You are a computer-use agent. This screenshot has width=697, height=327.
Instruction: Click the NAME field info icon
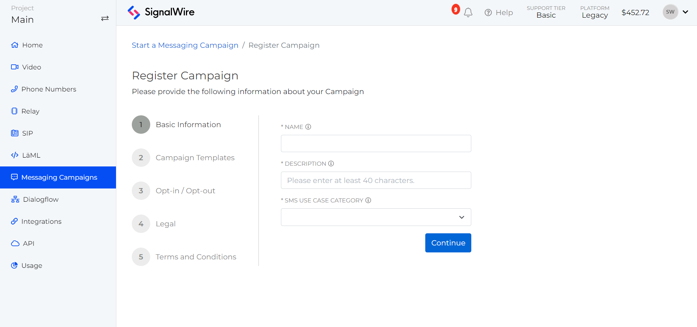(x=308, y=127)
